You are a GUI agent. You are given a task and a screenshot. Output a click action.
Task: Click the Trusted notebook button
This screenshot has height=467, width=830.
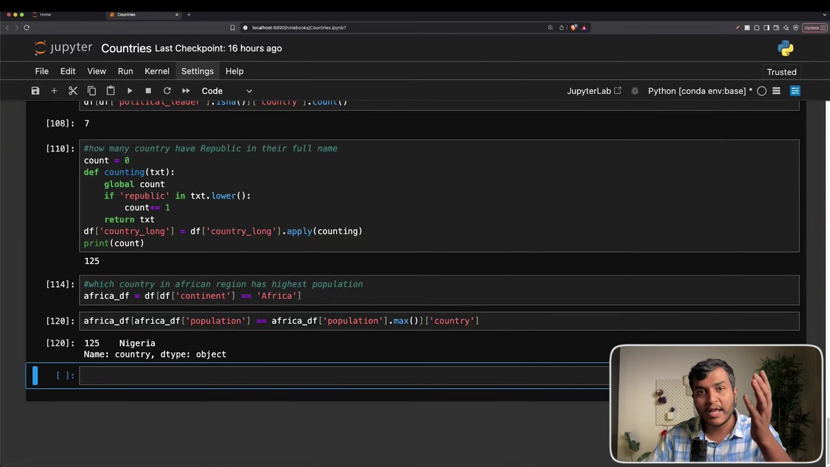click(x=782, y=72)
